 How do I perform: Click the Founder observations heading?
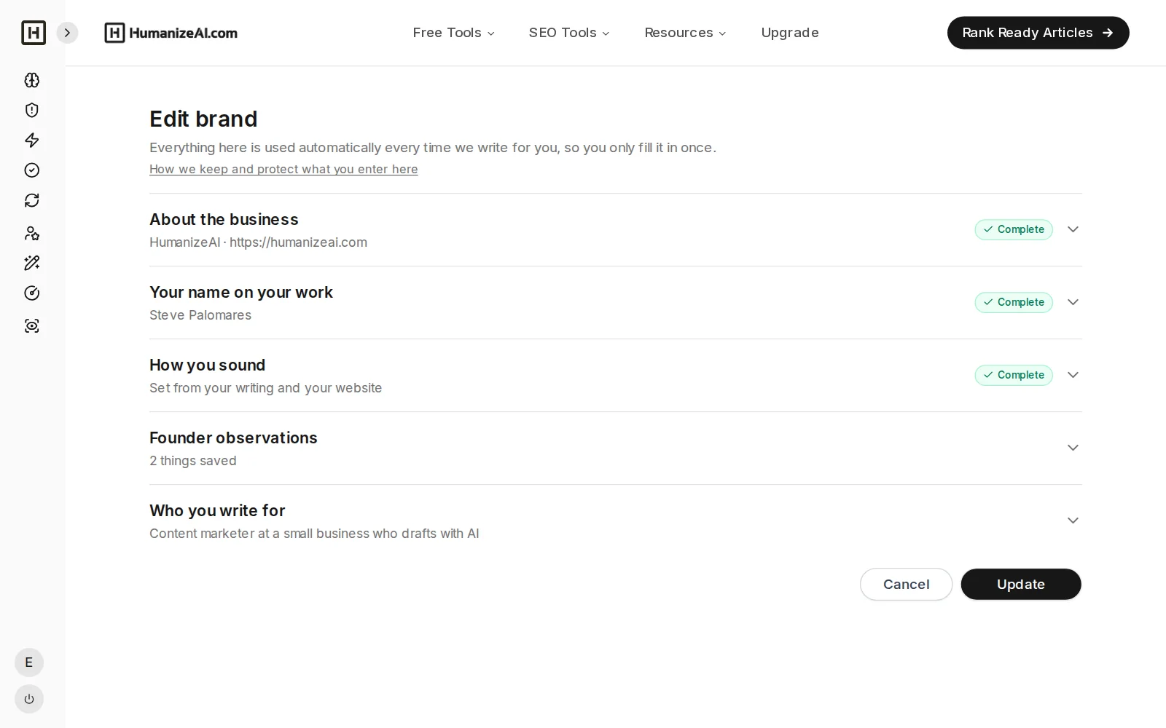pyautogui.click(x=233, y=438)
